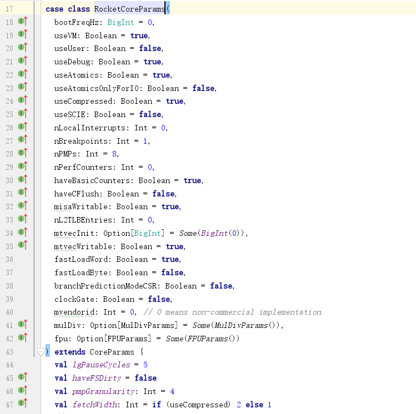
Task: Click implements-member gutter icon on line 24
Action: pyautogui.click(x=23, y=100)
